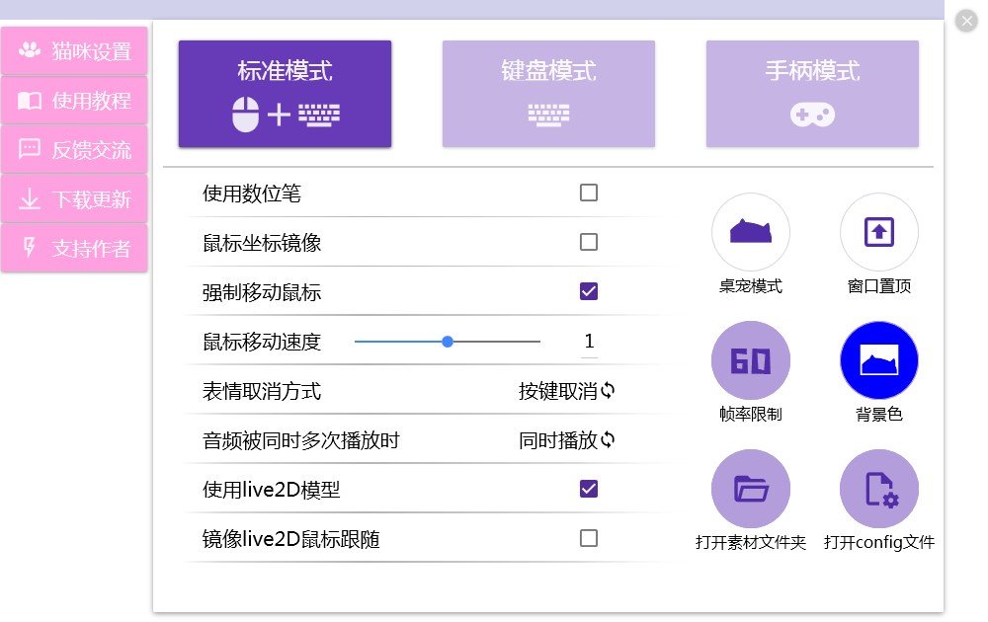Screen dimensions: 988x622
Task: Toggle the 镜像live2D鼠标跟随 checkbox
Action: (x=589, y=538)
